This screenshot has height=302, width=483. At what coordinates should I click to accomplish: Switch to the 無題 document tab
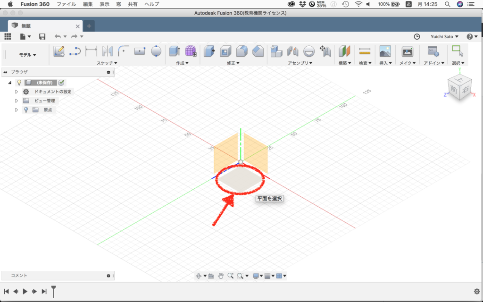(x=45, y=26)
